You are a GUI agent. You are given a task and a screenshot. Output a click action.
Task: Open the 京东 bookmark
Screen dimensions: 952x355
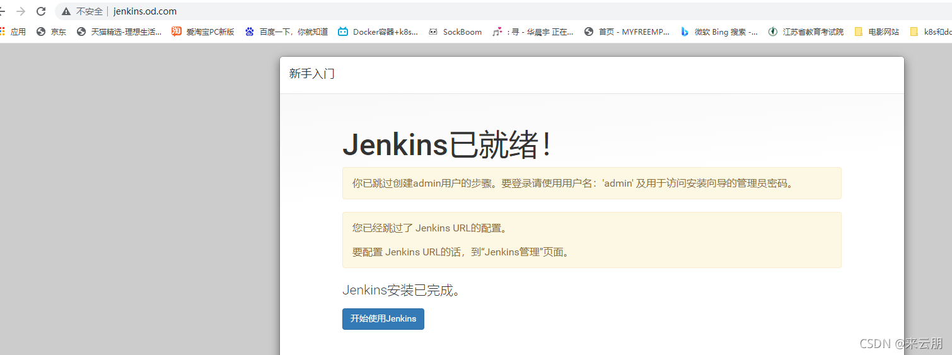coord(51,32)
